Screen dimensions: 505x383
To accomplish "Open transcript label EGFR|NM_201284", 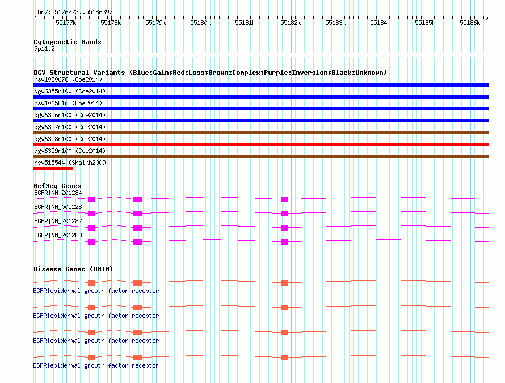I will (x=58, y=193).
